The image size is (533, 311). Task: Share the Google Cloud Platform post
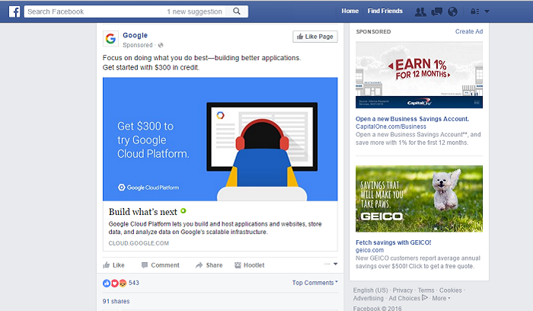click(209, 265)
